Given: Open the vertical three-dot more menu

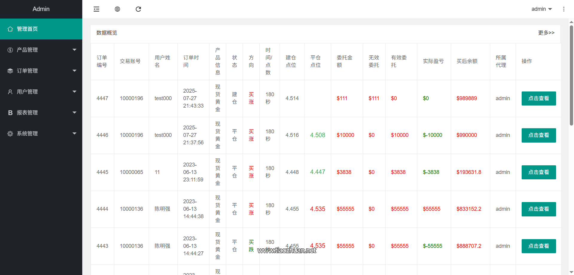Looking at the screenshot, I should coord(564,9).
